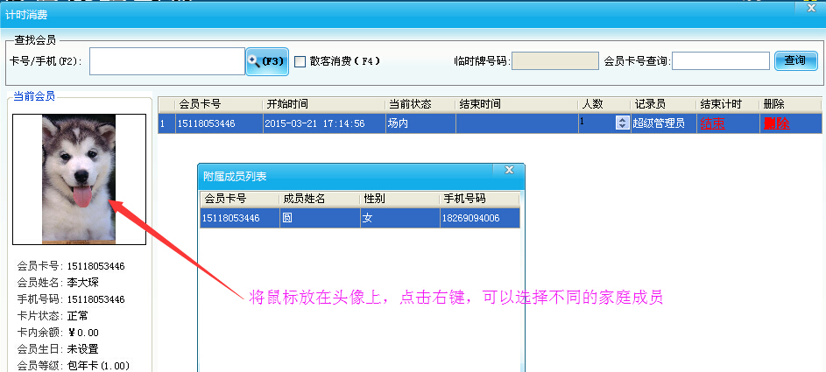826x372 pixels.
Task: Click gender cell 女 in popup row
Action: coord(399,218)
